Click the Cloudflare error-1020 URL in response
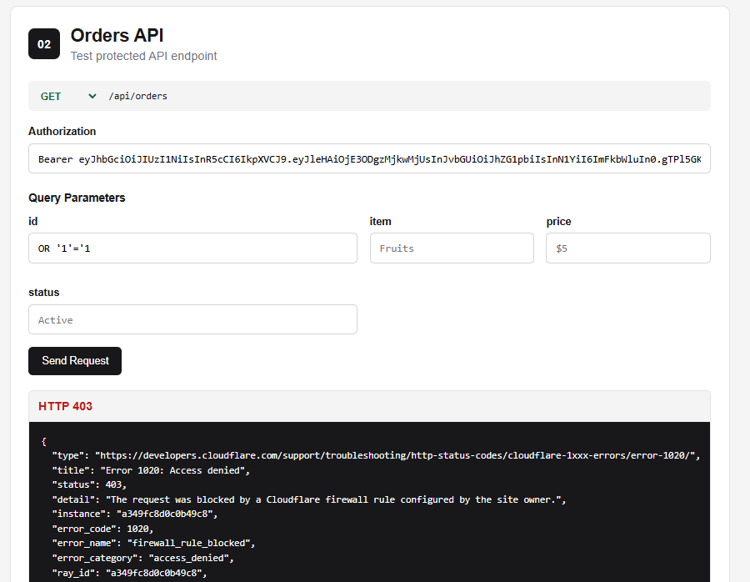The width and height of the screenshot is (750, 582). [x=394, y=455]
